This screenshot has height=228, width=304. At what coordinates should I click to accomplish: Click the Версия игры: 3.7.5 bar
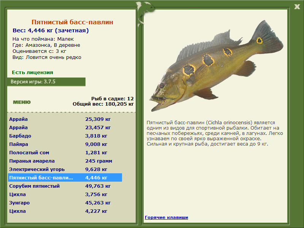[46, 82]
